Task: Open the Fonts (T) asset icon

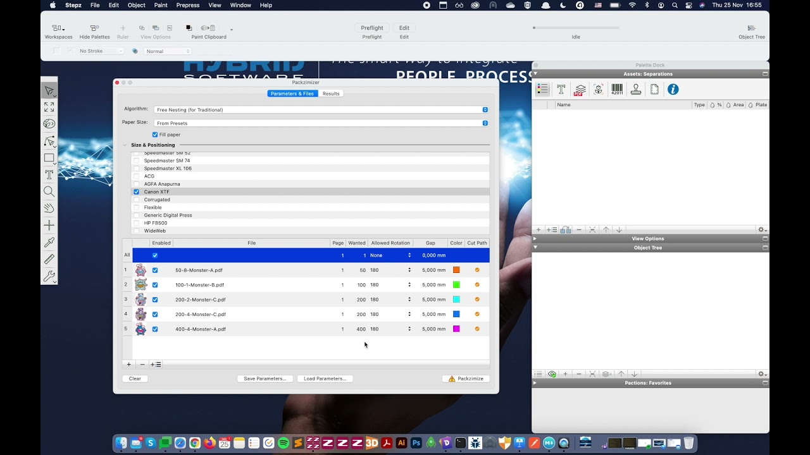Action: tap(561, 90)
